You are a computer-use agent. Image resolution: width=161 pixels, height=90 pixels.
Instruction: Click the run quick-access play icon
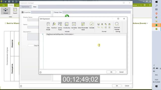(x=16, y=1)
